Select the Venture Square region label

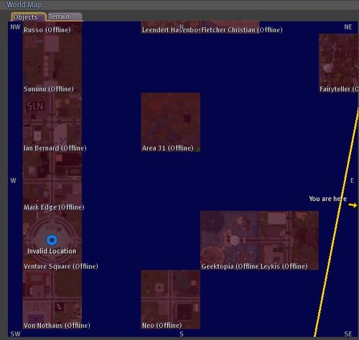pos(61,266)
